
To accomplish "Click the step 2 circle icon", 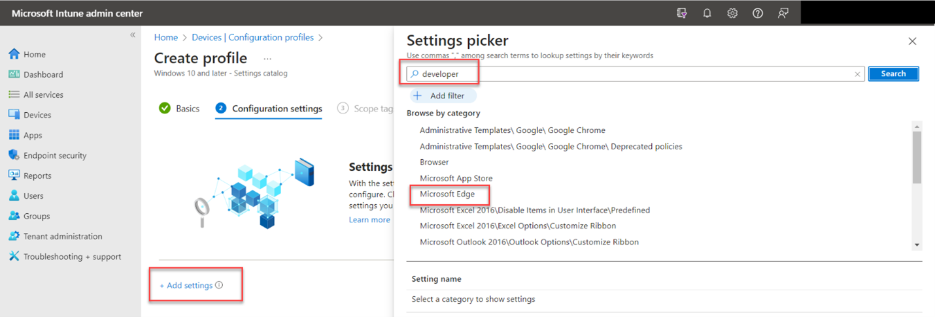I will [x=221, y=108].
